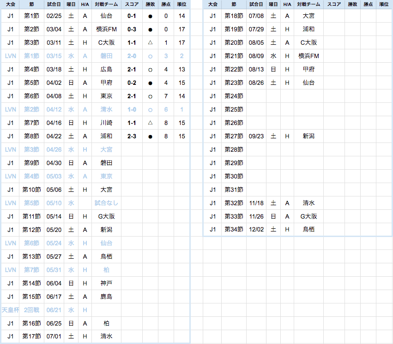Click the LVN 柏 cell dated 05/31
393x344 pixels.
(106, 270)
